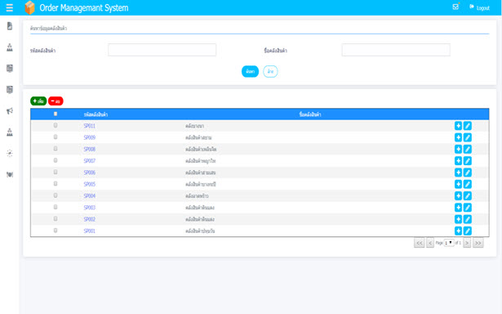Click the orange box logo icon
The height and width of the screenshot is (314, 502).
29,7
